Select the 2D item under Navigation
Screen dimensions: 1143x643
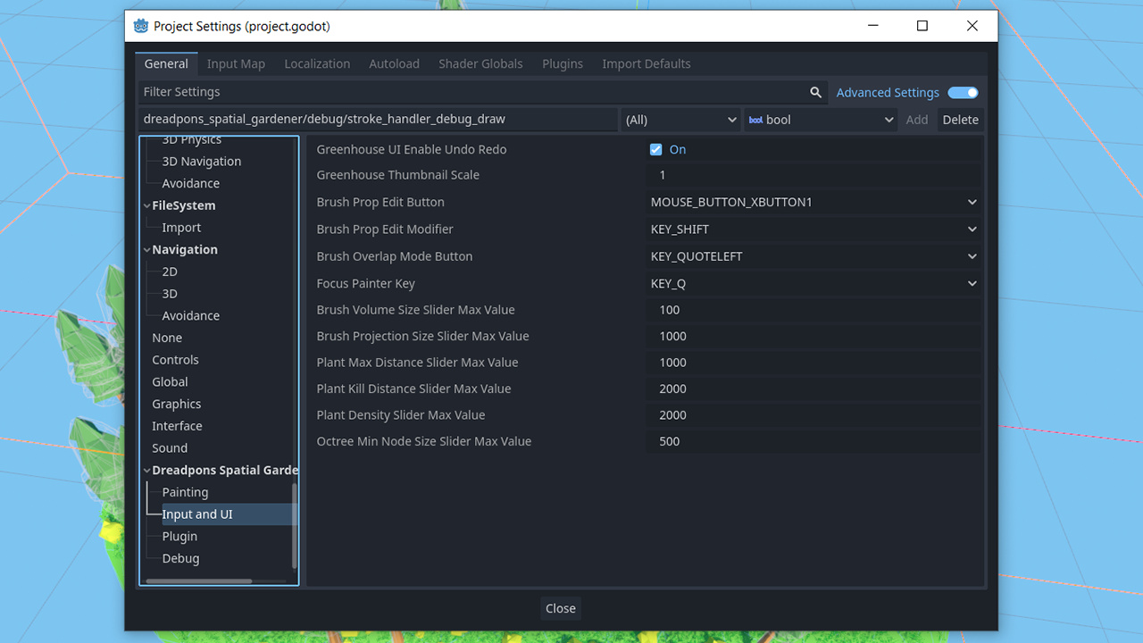pos(170,271)
